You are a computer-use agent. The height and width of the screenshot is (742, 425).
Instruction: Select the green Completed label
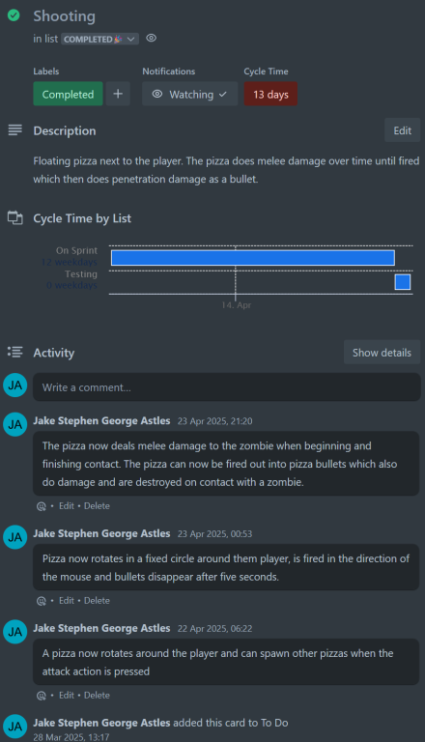click(x=68, y=94)
